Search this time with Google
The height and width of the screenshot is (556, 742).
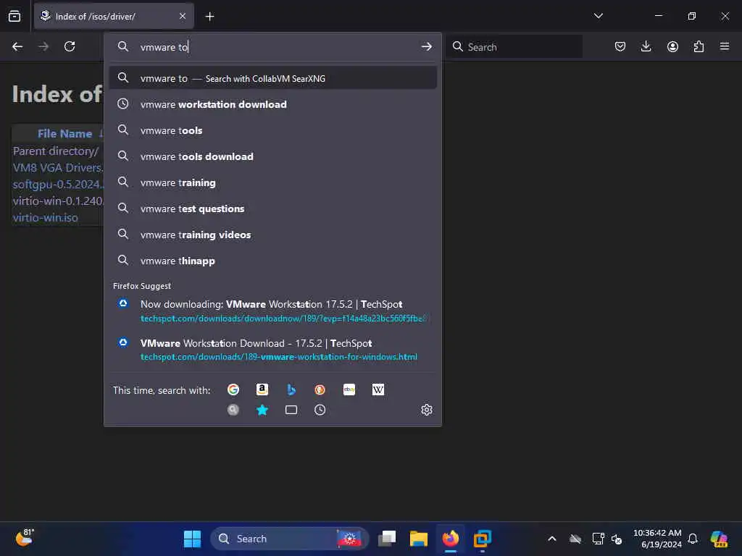(x=233, y=389)
